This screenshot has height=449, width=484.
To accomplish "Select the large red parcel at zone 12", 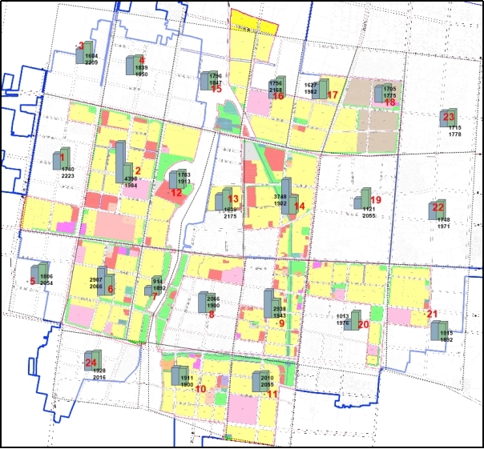I will [166, 191].
